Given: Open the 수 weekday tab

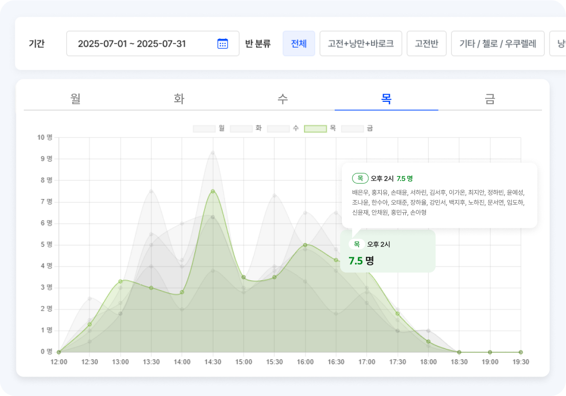Looking at the screenshot, I should [x=282, y=99].
